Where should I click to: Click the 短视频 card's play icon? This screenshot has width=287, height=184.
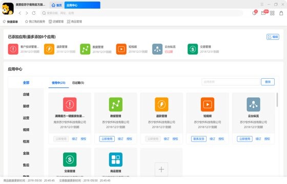point(208,104)
